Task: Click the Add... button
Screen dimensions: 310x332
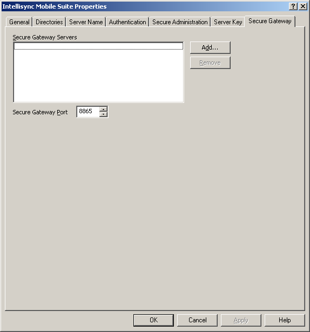Action: coord(210,47)
